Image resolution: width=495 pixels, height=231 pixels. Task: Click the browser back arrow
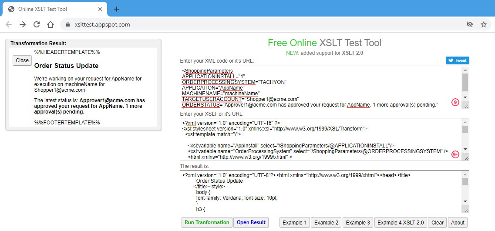tap(9, 24)
